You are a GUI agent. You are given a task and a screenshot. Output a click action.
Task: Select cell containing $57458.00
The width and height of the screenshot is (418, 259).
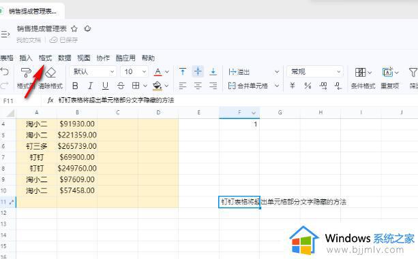tap(77, 190)
